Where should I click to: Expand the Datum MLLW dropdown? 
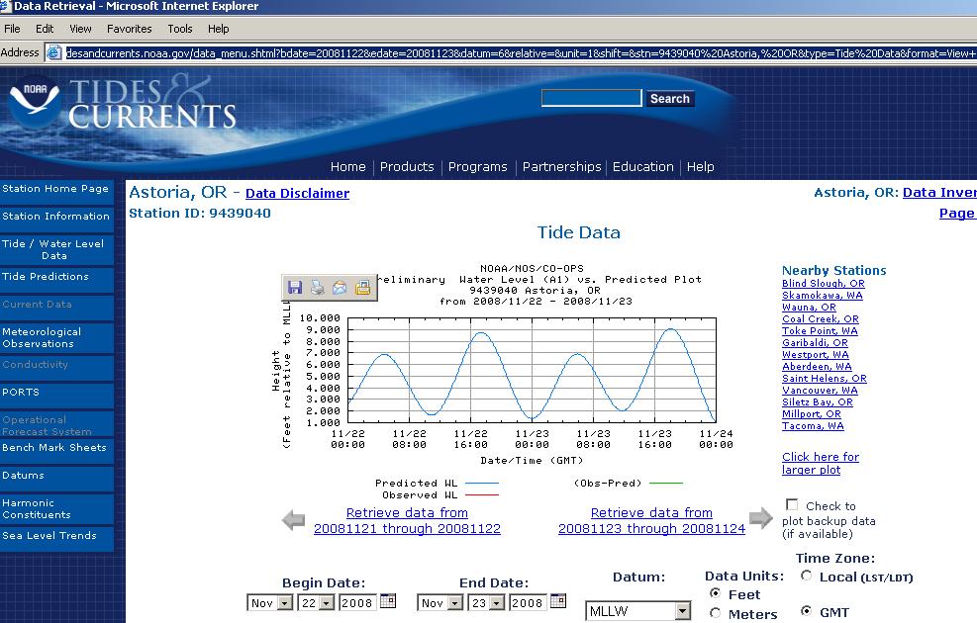coord(682,612)
